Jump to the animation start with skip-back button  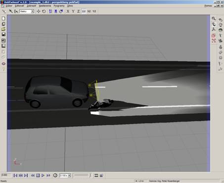(x=15, y=176)
